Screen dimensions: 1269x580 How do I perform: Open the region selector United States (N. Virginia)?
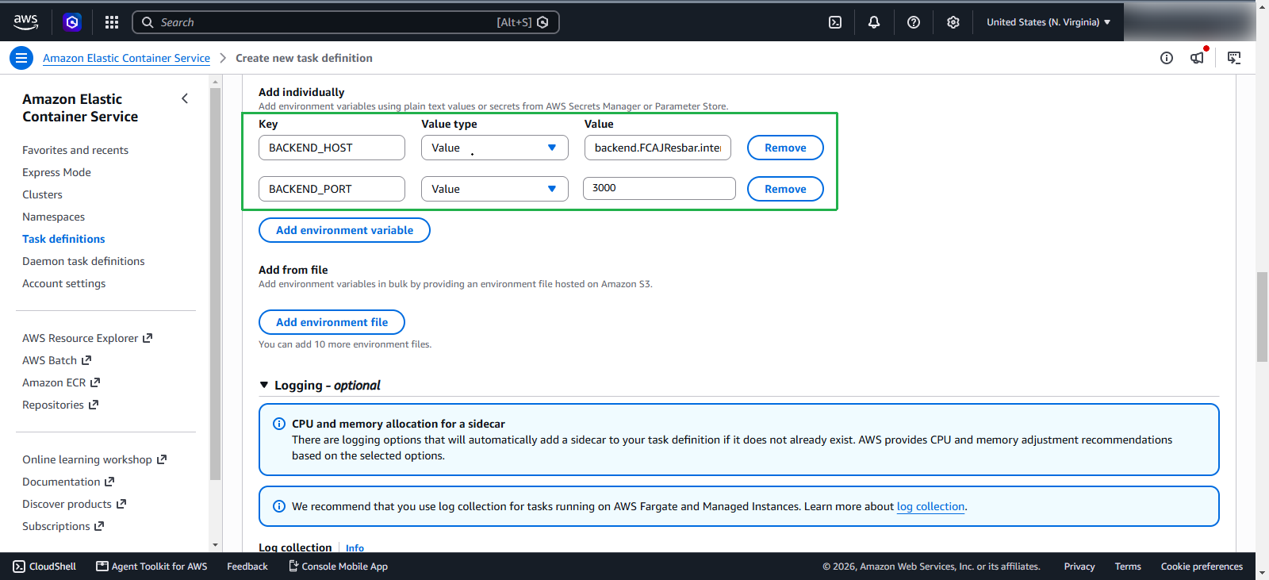coord(1049,22)
